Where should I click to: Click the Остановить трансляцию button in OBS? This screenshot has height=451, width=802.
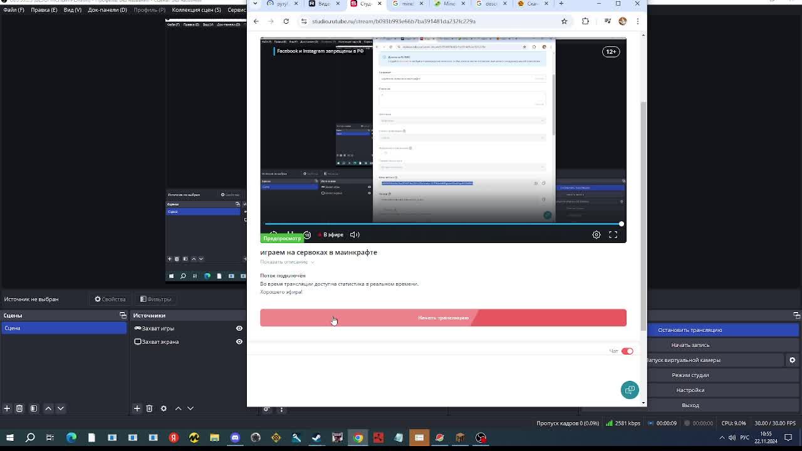pyautogui.click(x=690, y=330)
